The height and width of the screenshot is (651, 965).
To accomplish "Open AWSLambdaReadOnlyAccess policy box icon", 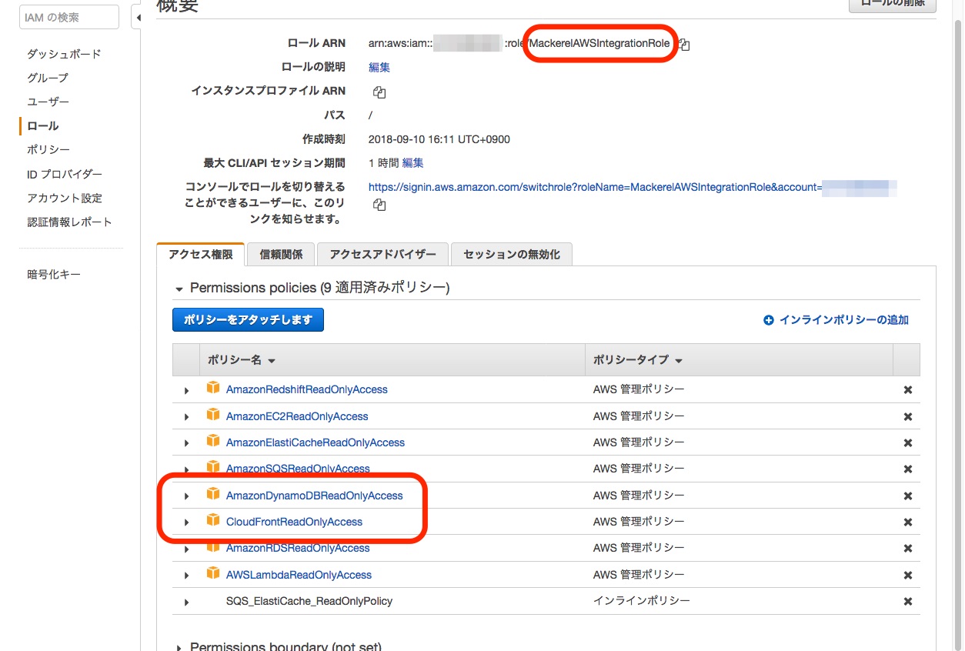I will click(213, 574).
